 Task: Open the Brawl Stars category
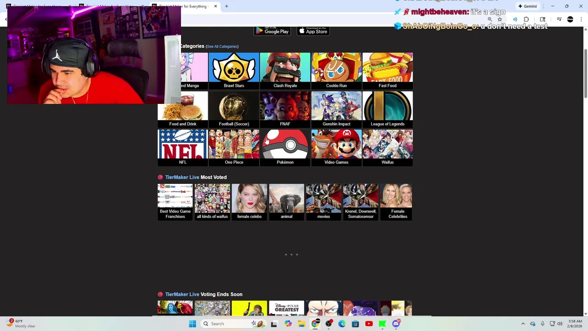(x=234, y=71)
